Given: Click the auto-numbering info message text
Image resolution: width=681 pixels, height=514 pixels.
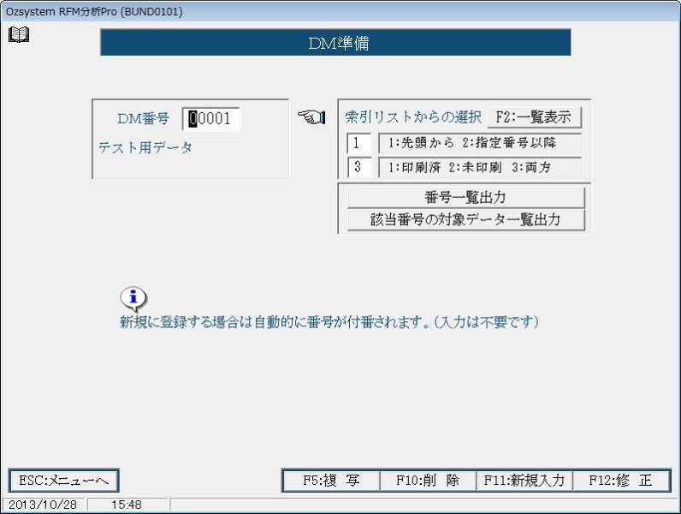Looking at the screenshot, I should 329,322.
